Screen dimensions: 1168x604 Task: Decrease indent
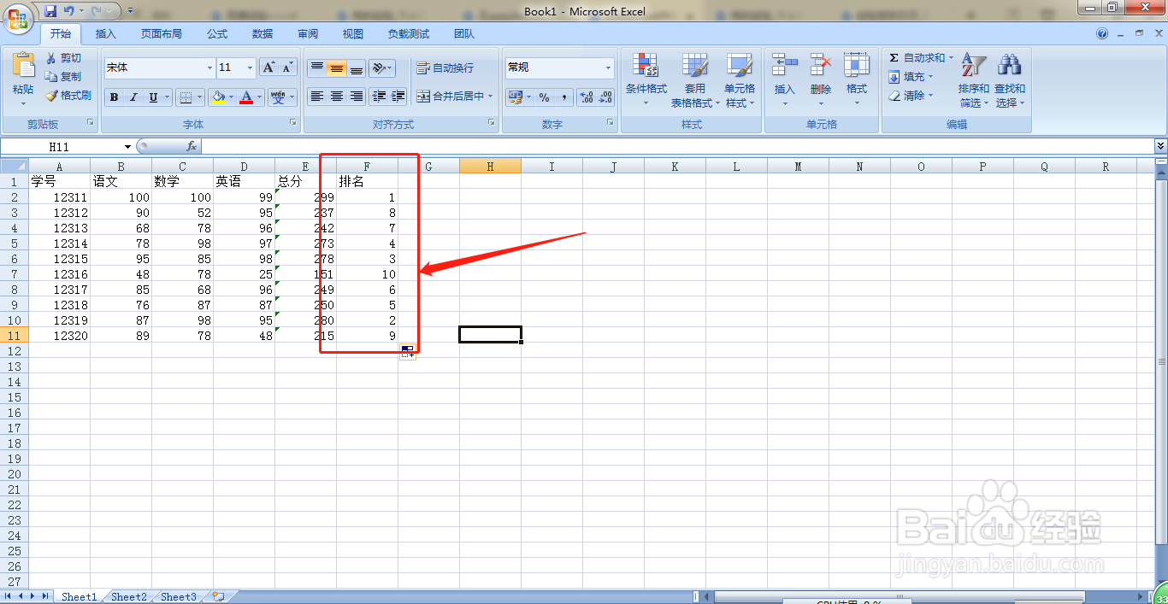point(379,97)
